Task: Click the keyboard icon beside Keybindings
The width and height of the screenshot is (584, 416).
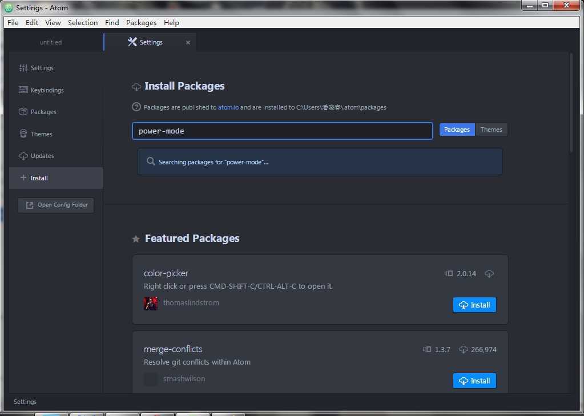Action: pos(23,90)
